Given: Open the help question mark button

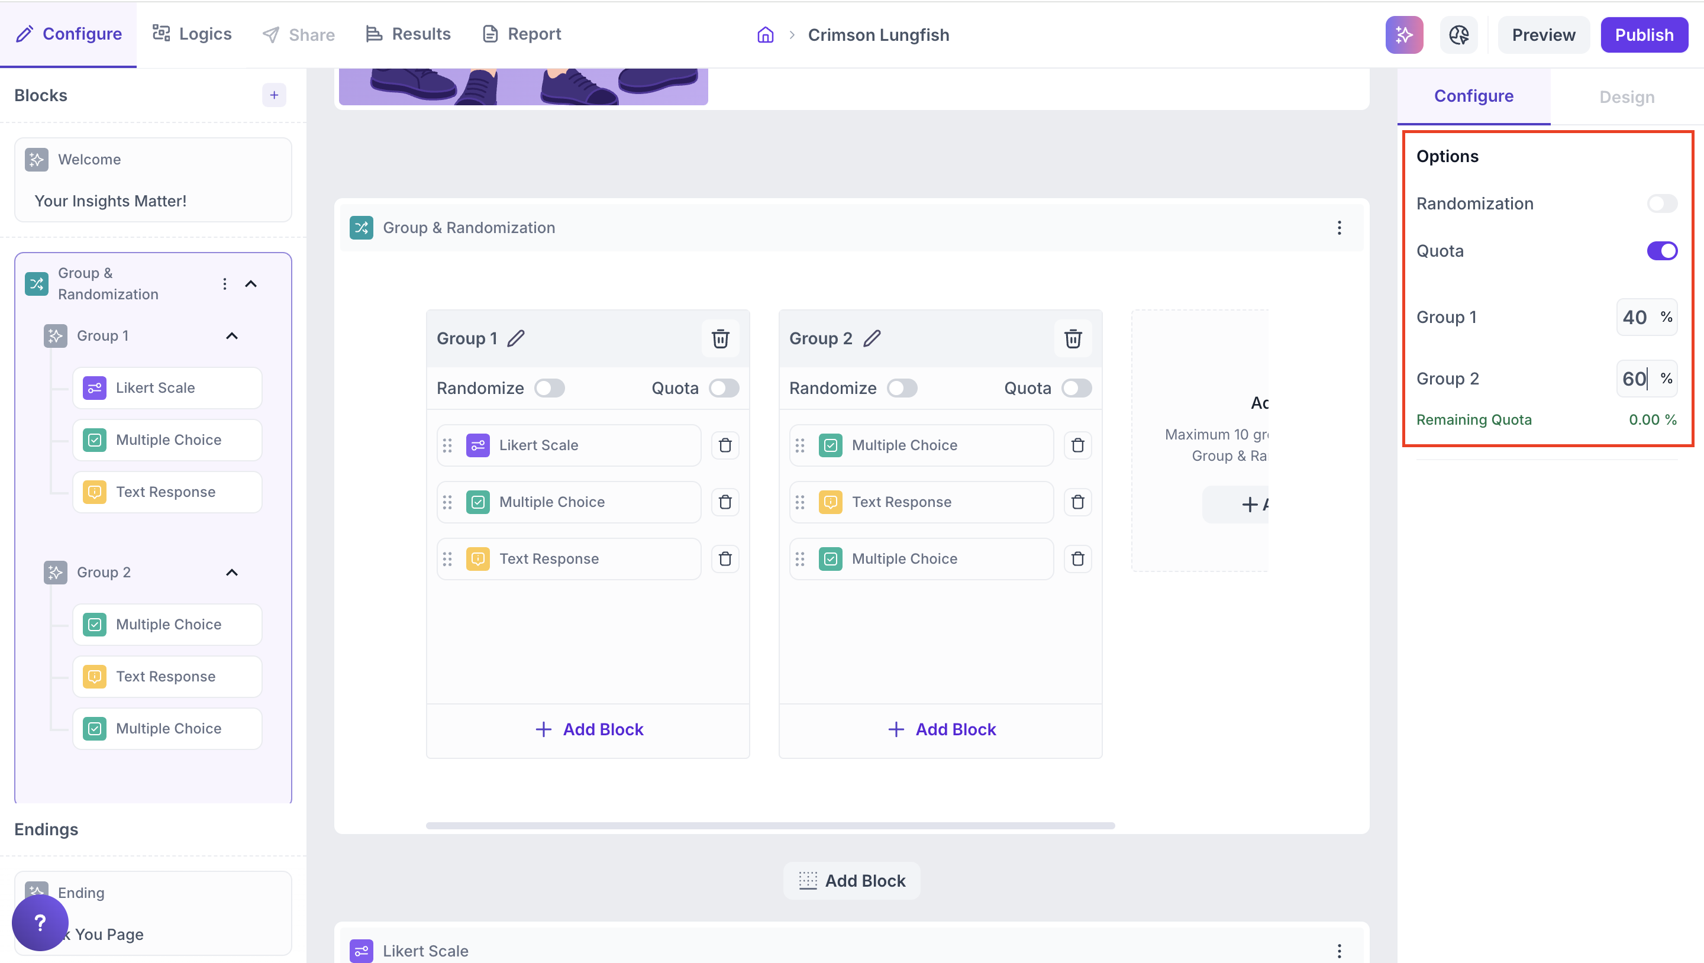Looking at the screenshot, I should tap(40, 922).
